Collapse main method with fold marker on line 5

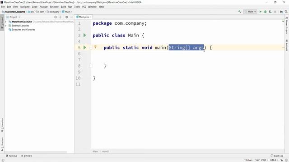point(91,48)
